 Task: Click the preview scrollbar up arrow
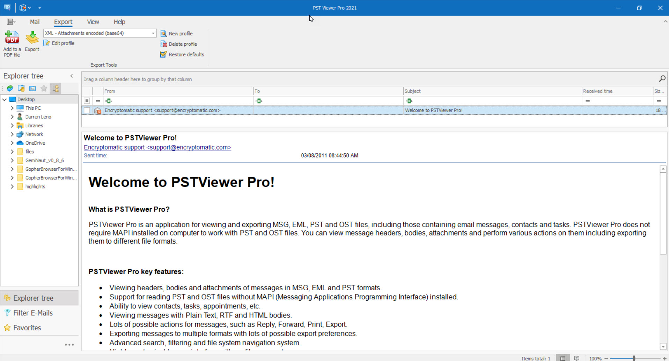tap(663, 169)
